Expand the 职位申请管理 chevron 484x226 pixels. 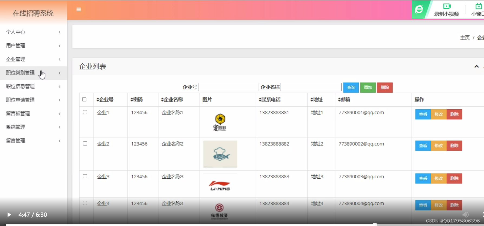tap(60, 100)
